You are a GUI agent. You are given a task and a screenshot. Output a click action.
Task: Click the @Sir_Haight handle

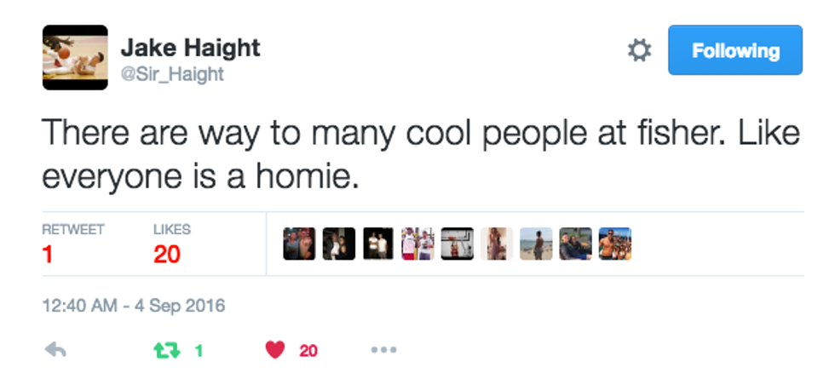point(173,75)
